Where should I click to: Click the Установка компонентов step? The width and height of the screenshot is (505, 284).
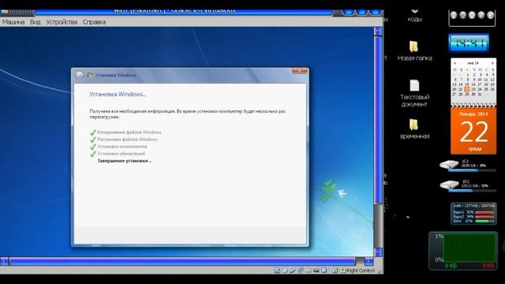[x=122, y=147]
